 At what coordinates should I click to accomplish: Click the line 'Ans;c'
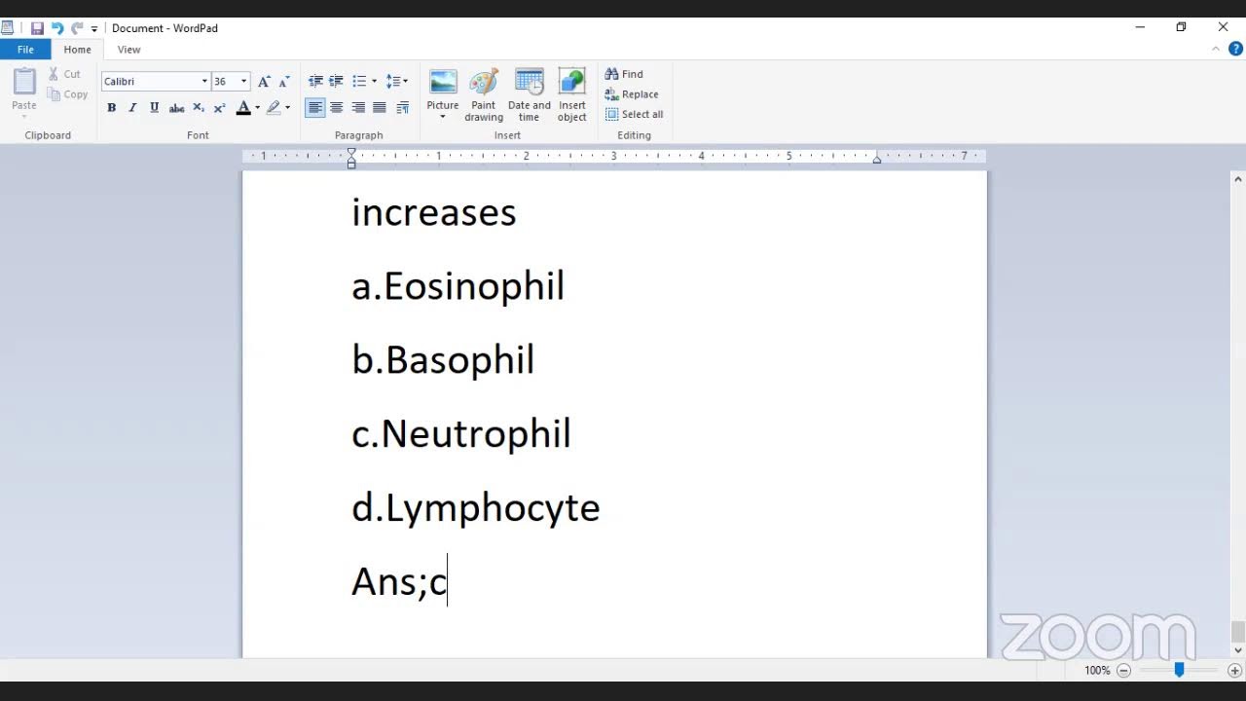click(399, 581)
